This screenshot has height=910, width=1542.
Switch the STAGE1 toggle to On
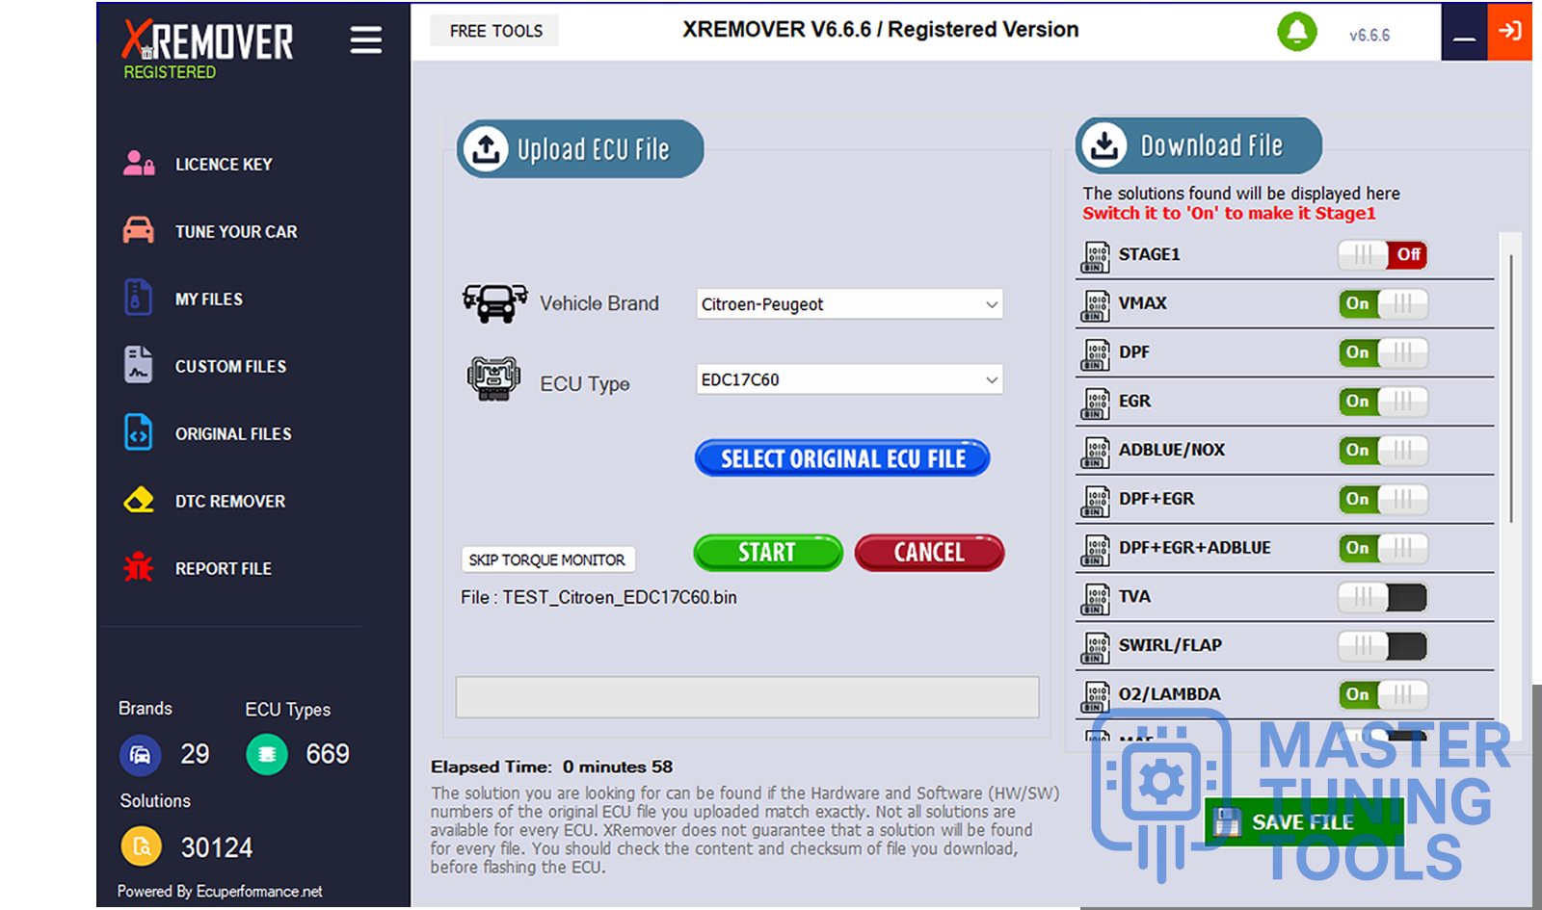1382,255
